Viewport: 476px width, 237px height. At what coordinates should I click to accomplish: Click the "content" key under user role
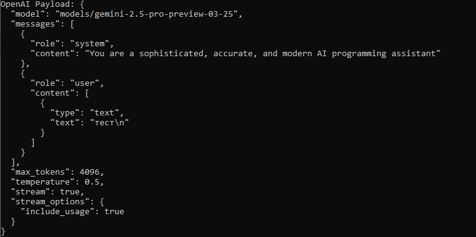53,93
